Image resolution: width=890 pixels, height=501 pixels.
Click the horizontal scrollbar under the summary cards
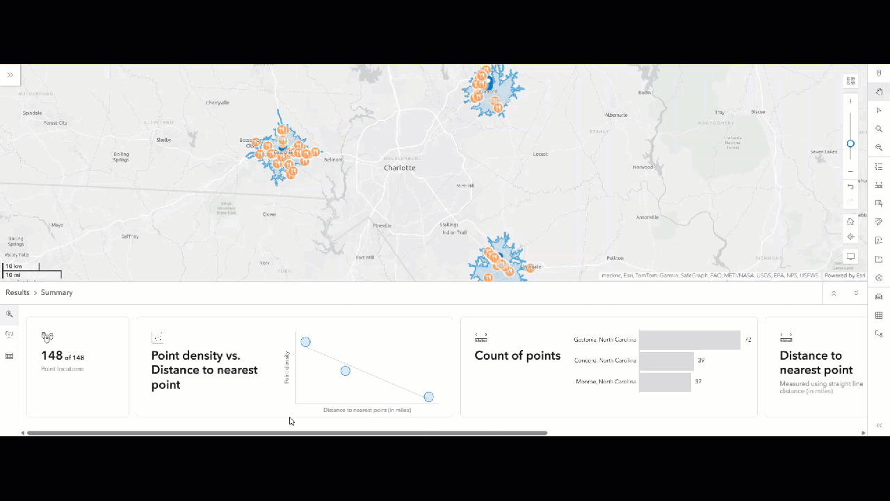(285, 433)
